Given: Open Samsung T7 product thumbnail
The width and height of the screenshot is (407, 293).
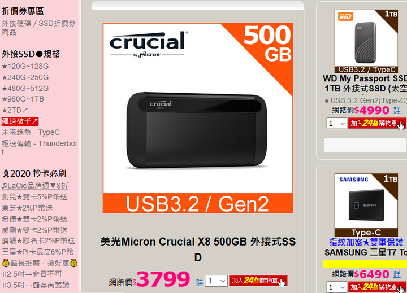Looking at the screenshot, I should pyautogui.click(x=366, y=205).
